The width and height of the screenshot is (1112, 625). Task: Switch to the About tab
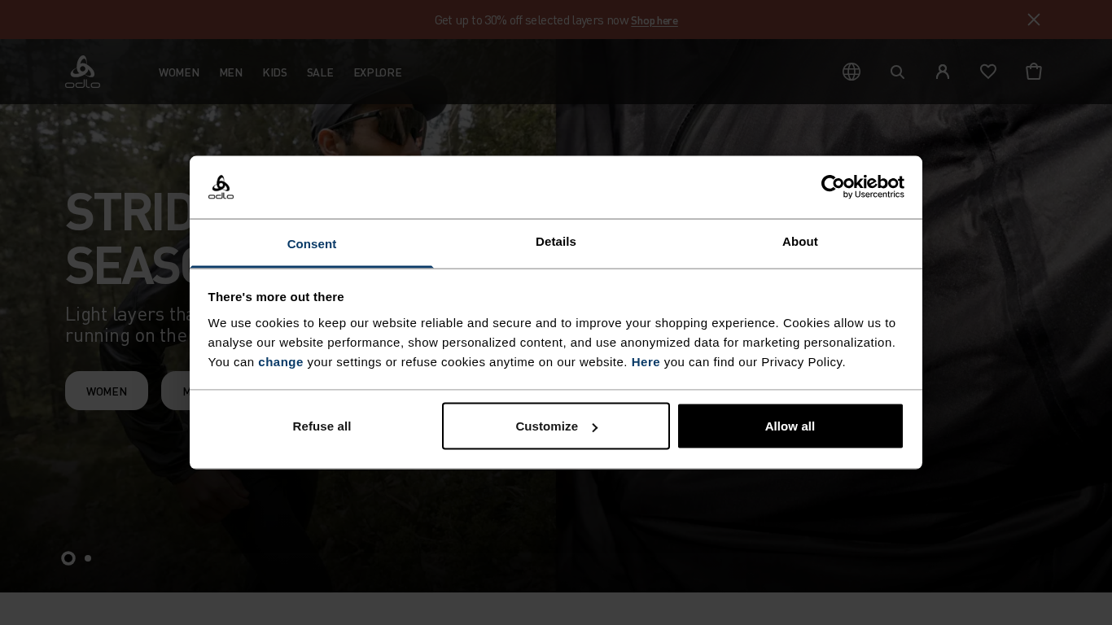[x=800, y=242]
